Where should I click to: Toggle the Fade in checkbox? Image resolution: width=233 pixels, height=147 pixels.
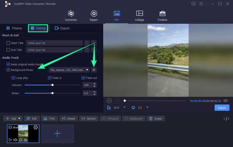(50, 78)
